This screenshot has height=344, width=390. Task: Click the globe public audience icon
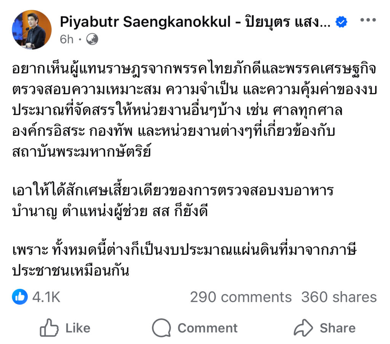point(92,39)
